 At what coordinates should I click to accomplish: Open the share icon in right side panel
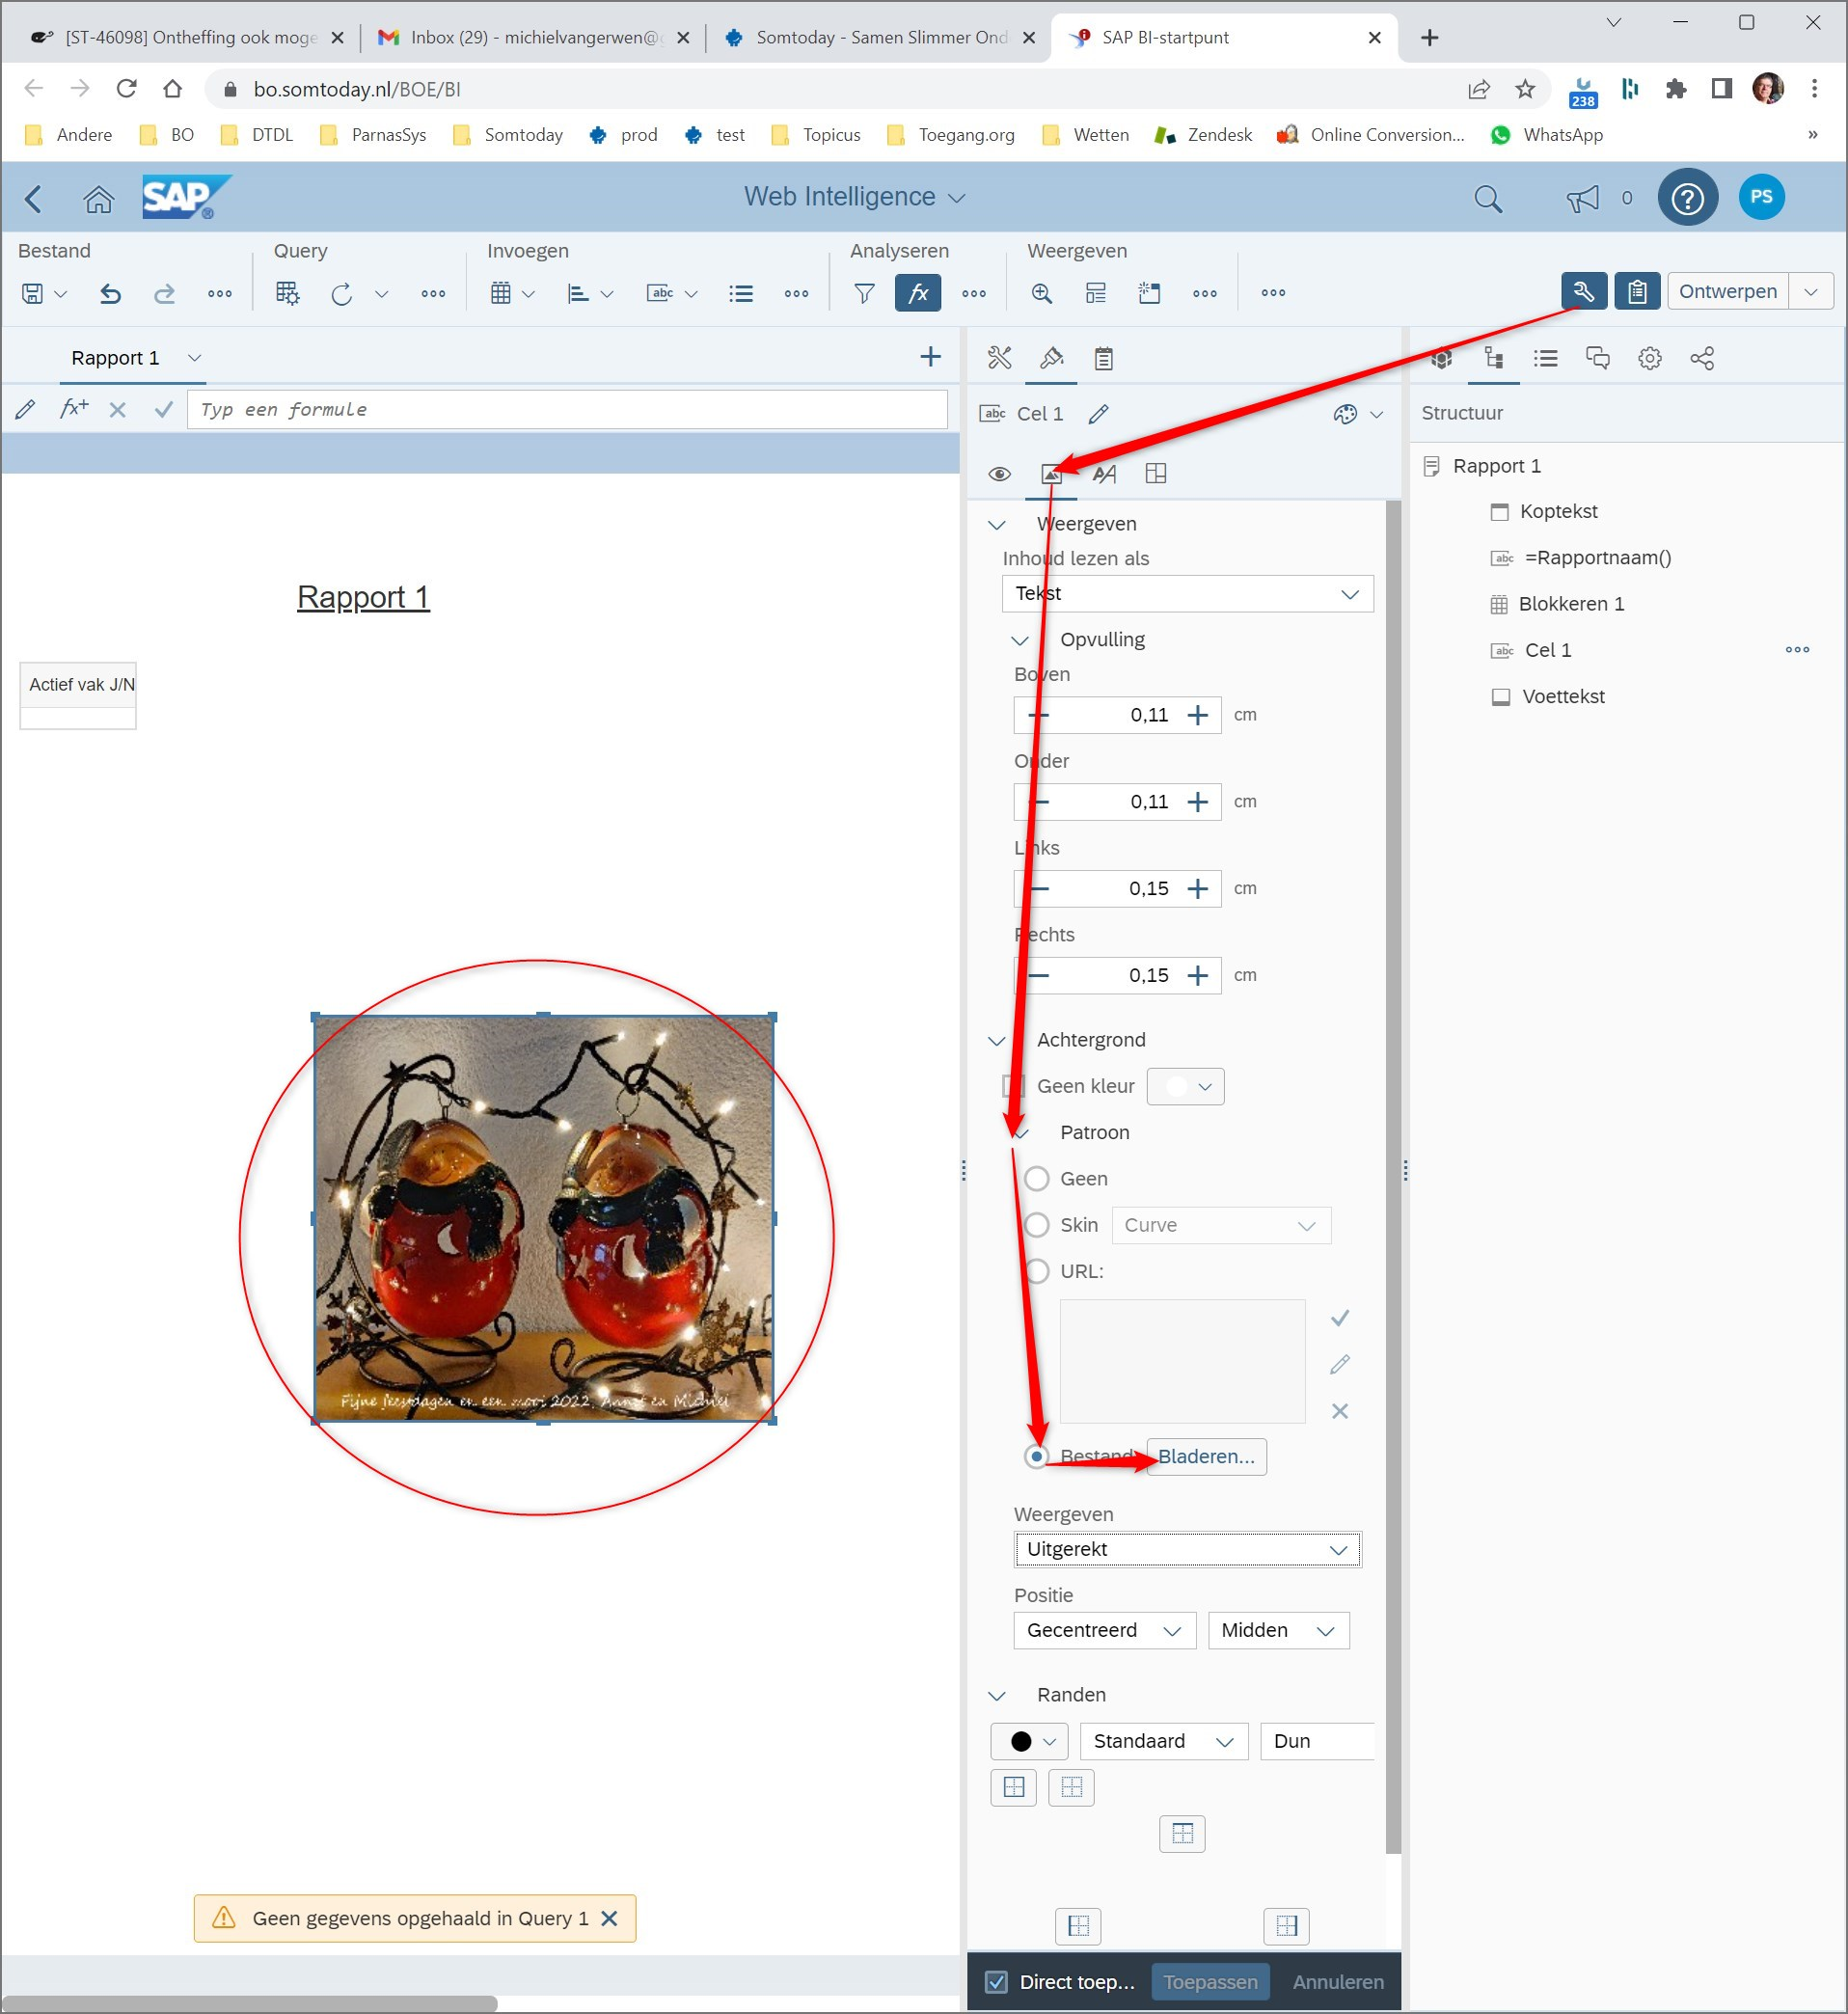1702,358
